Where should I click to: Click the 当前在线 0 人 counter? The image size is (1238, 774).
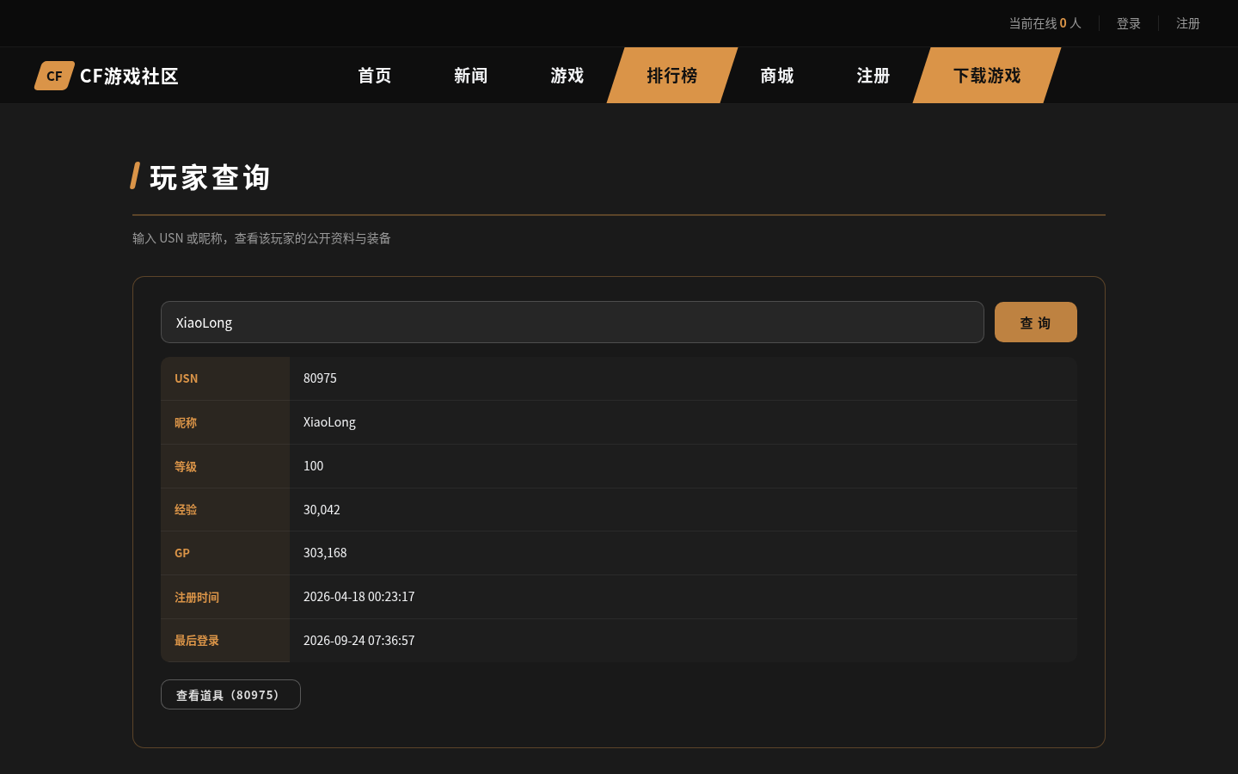pyautogui.click(x=1045, y=23)
